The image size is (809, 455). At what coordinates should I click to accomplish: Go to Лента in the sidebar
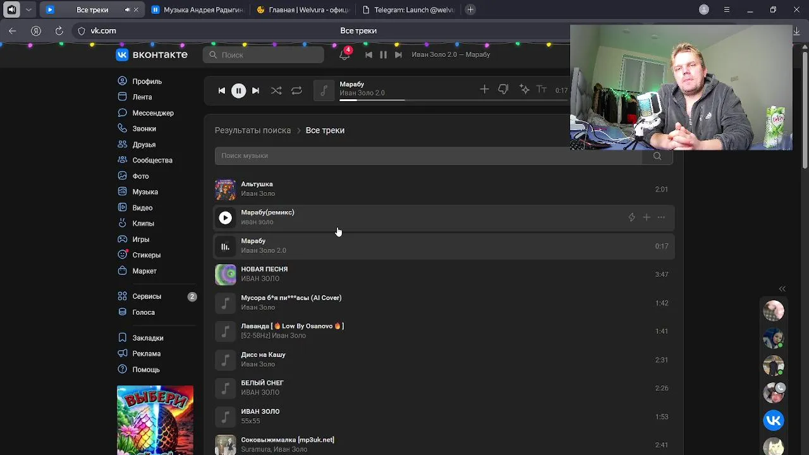pos(135,97)
